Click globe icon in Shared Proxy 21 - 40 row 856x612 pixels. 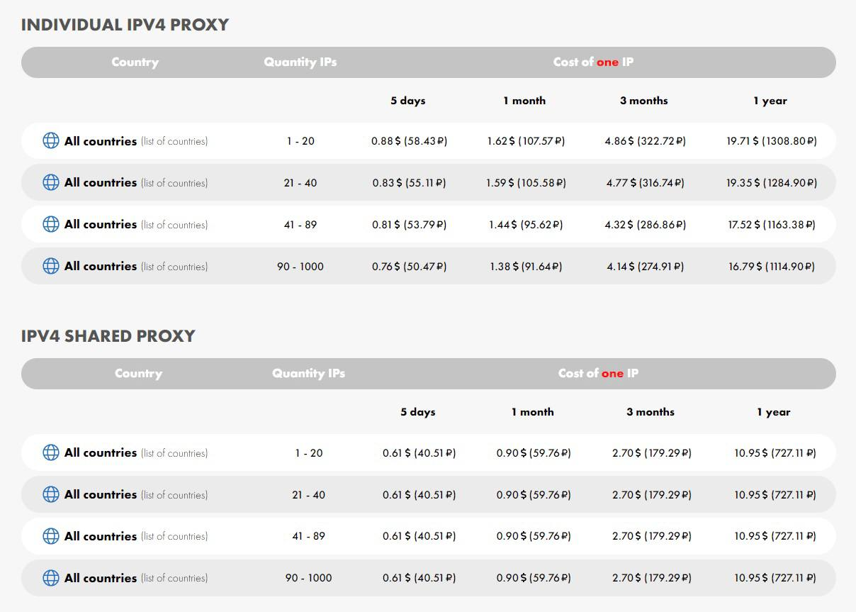pos(51,494)
